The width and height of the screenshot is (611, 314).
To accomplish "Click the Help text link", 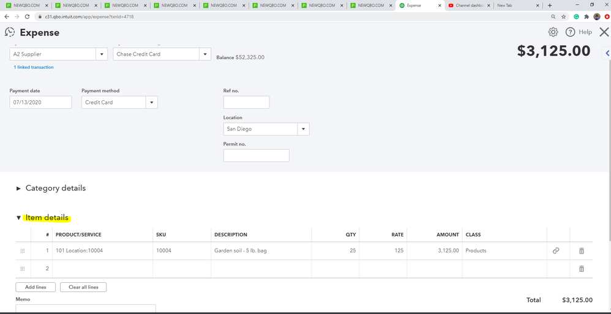I will (x=585, y=32).
